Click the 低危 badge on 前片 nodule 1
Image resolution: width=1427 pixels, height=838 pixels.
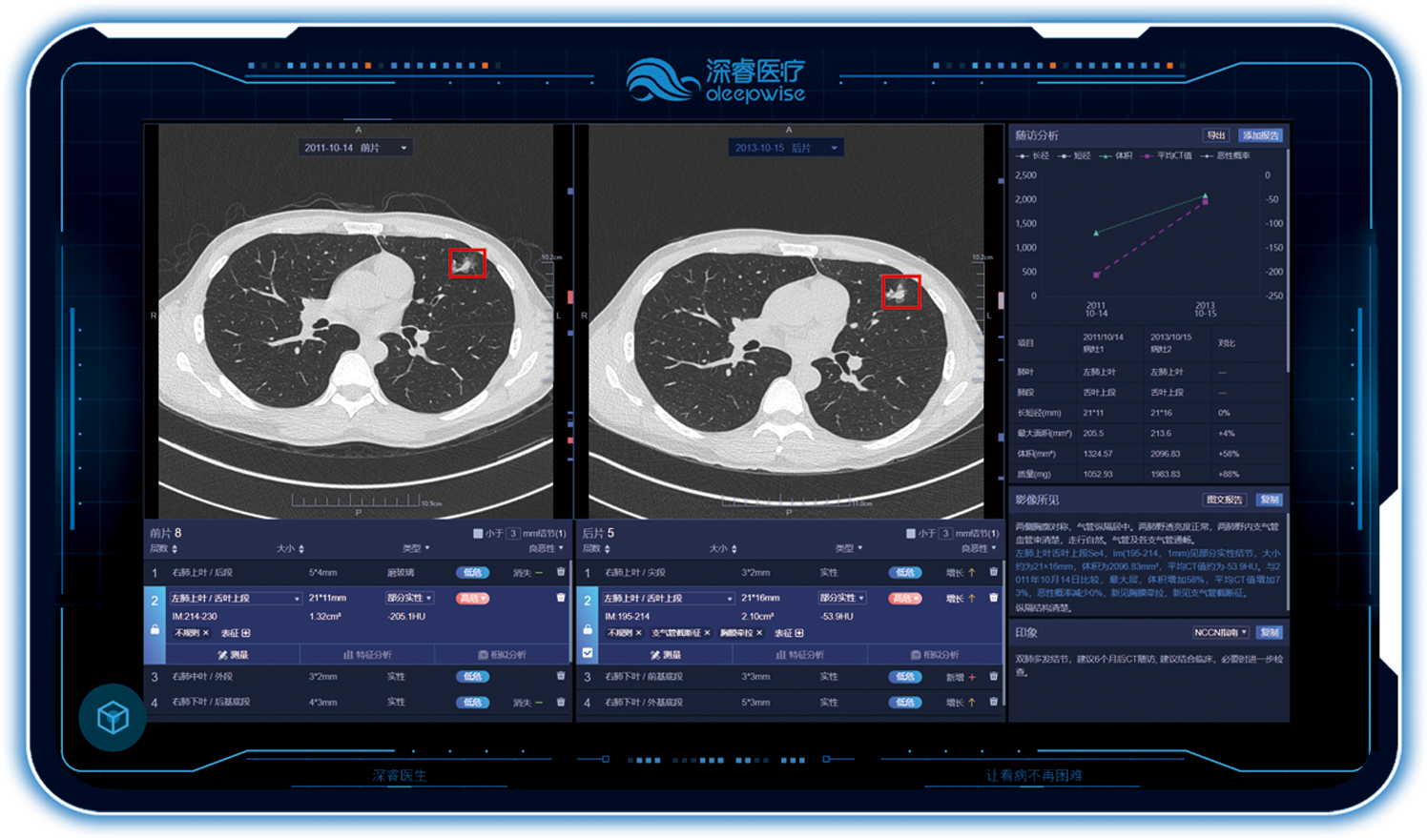(x=472, y=572)
